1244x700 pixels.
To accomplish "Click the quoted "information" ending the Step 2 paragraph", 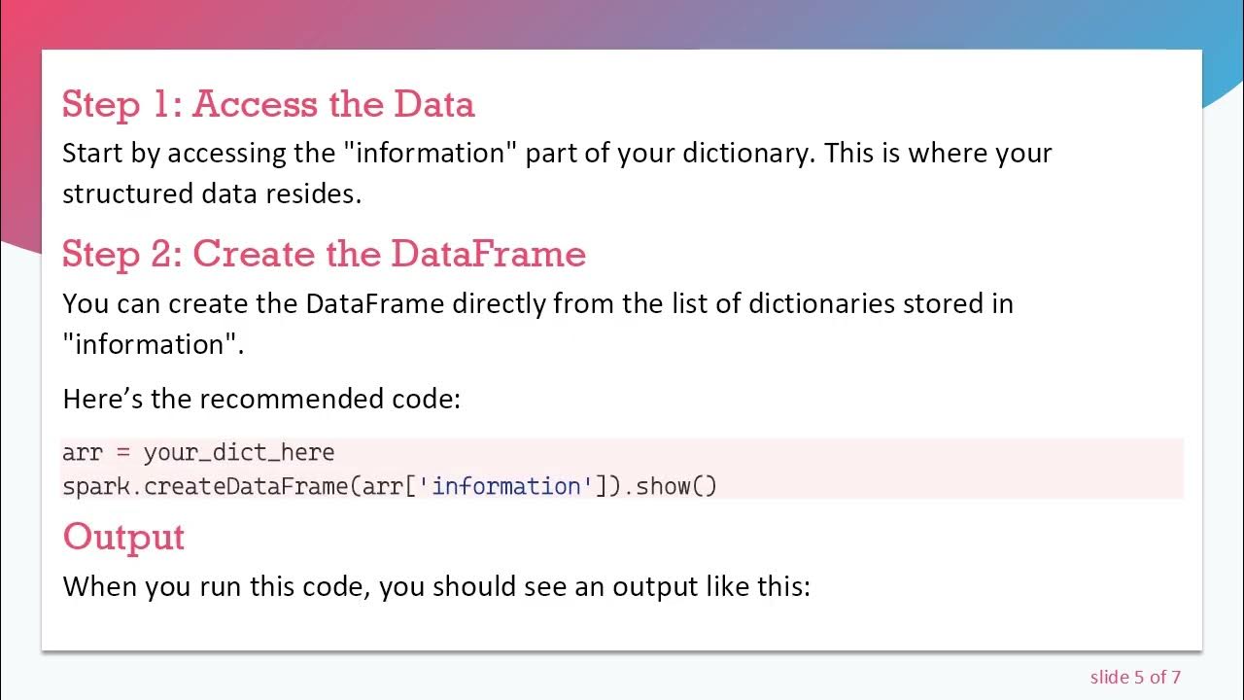I will [x=153, y=344].
